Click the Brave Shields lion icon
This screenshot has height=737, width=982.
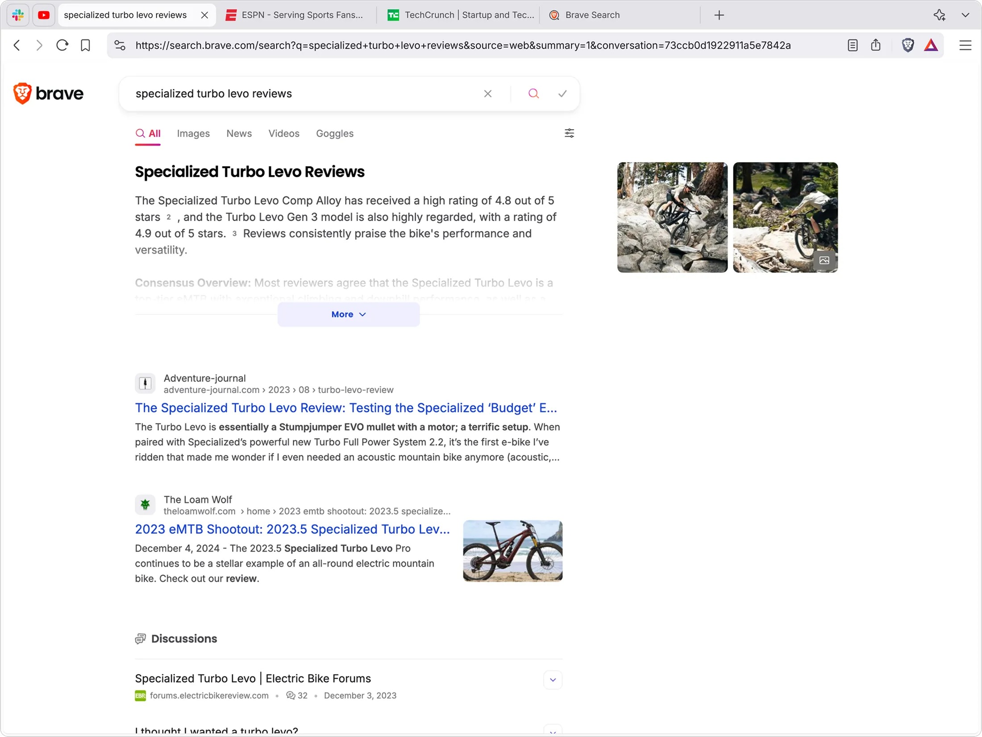[x=907, y=45]
